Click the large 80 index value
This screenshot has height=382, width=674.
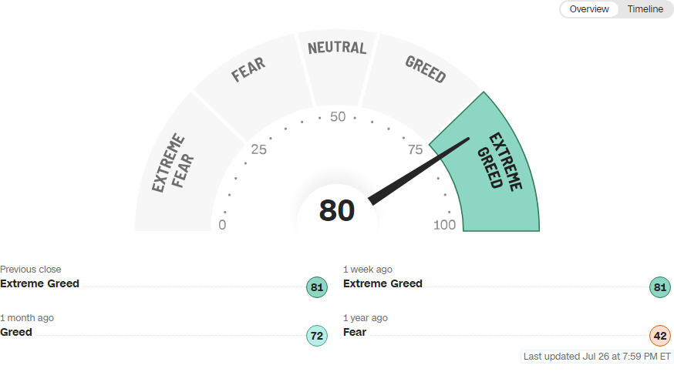click(x=337, y=211)
